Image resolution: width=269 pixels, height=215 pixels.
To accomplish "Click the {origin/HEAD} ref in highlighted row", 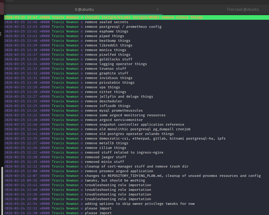I will 146,18.
